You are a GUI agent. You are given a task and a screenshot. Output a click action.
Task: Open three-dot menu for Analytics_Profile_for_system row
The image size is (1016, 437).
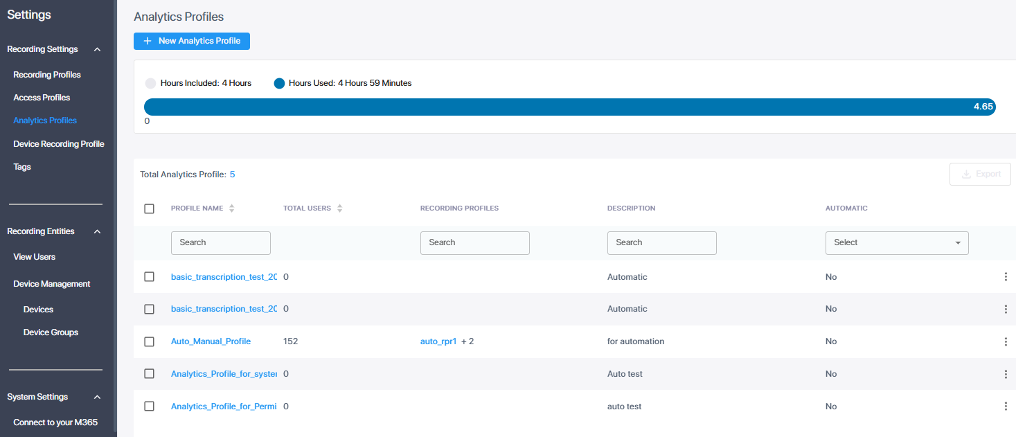coord(1006,374)
